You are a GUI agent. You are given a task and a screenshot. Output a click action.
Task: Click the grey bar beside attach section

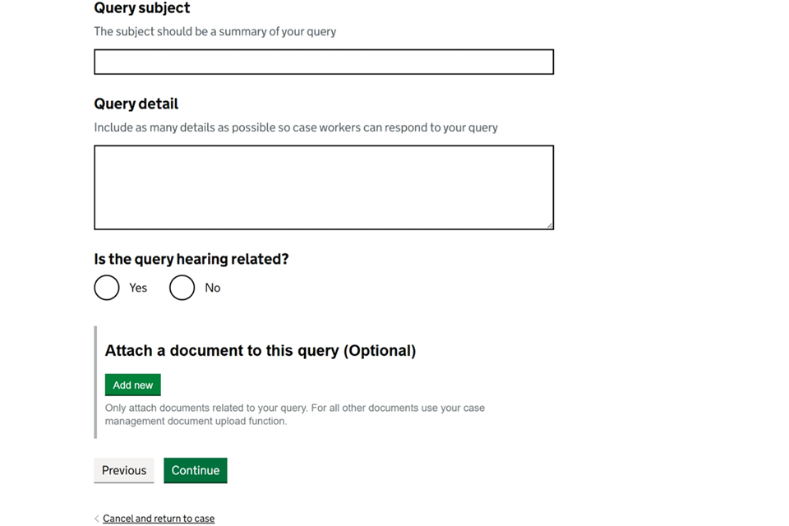(95, 382)
